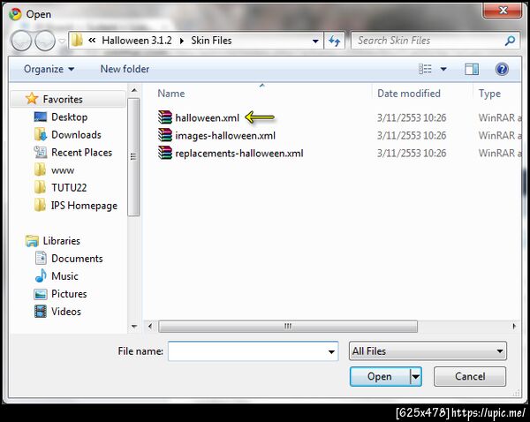
Task: Click the Desktop monitor icon
Action: coord(41,117)
